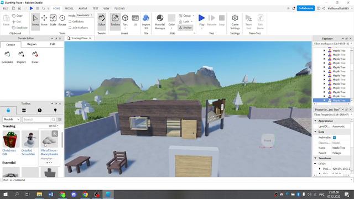Image resolution: width=354 pixels, height=199 pixels.
Task: Open File Explorer from the taskbar
Action: (39, 194)
